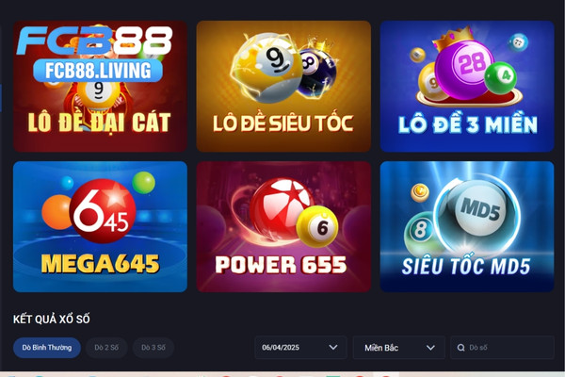Switch to the Dò 2 Số tab
Screen dimensions: 565x377
[x=106, y=348]
